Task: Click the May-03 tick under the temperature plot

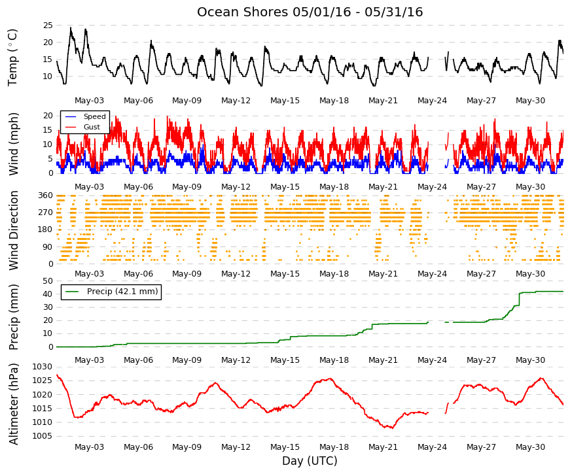Action: coord(89,101)
